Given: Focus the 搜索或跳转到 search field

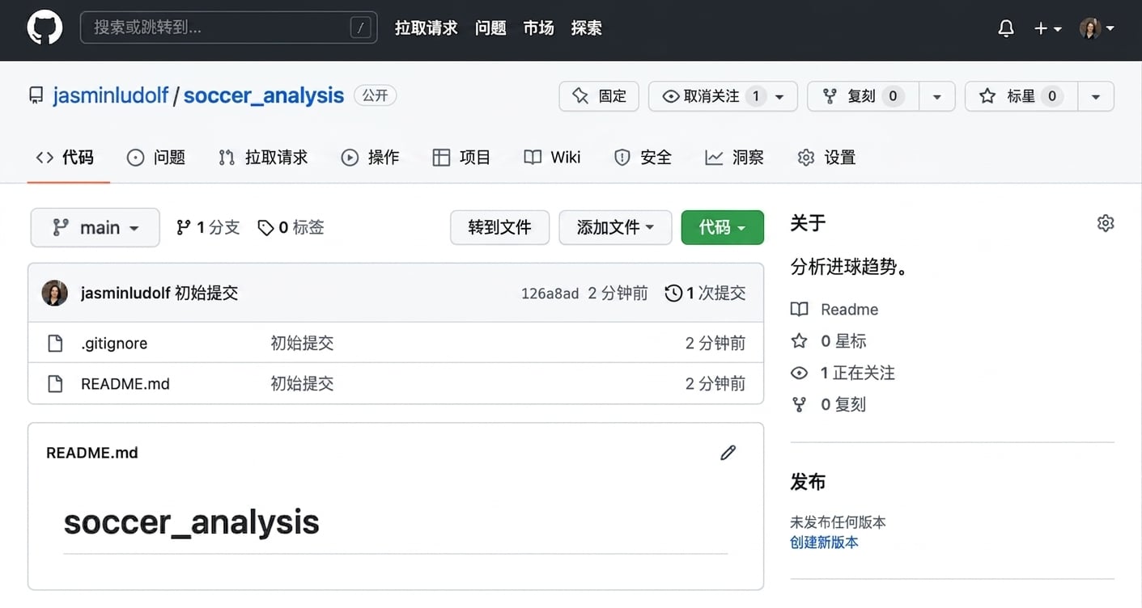Looking at the screenshot, I should point(228,27).
